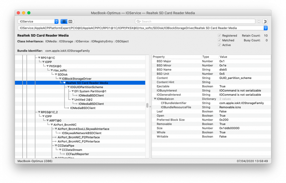Collapse the IOBlockStorageDriver node
This screenshot has width=286, height=183.
(x=60, y=78)
